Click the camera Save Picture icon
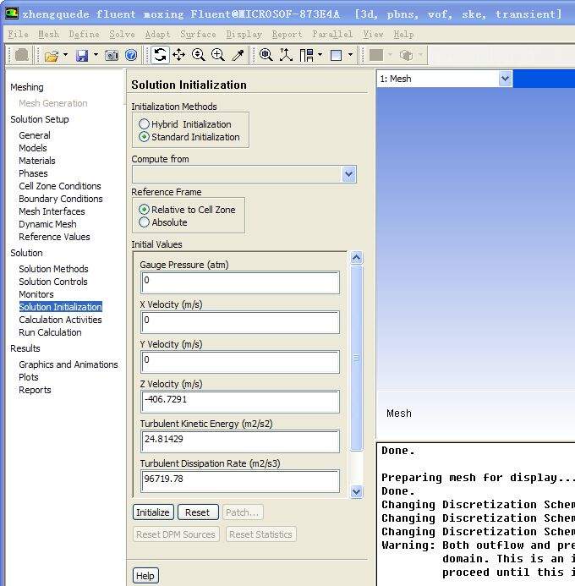 coord(112,56)
